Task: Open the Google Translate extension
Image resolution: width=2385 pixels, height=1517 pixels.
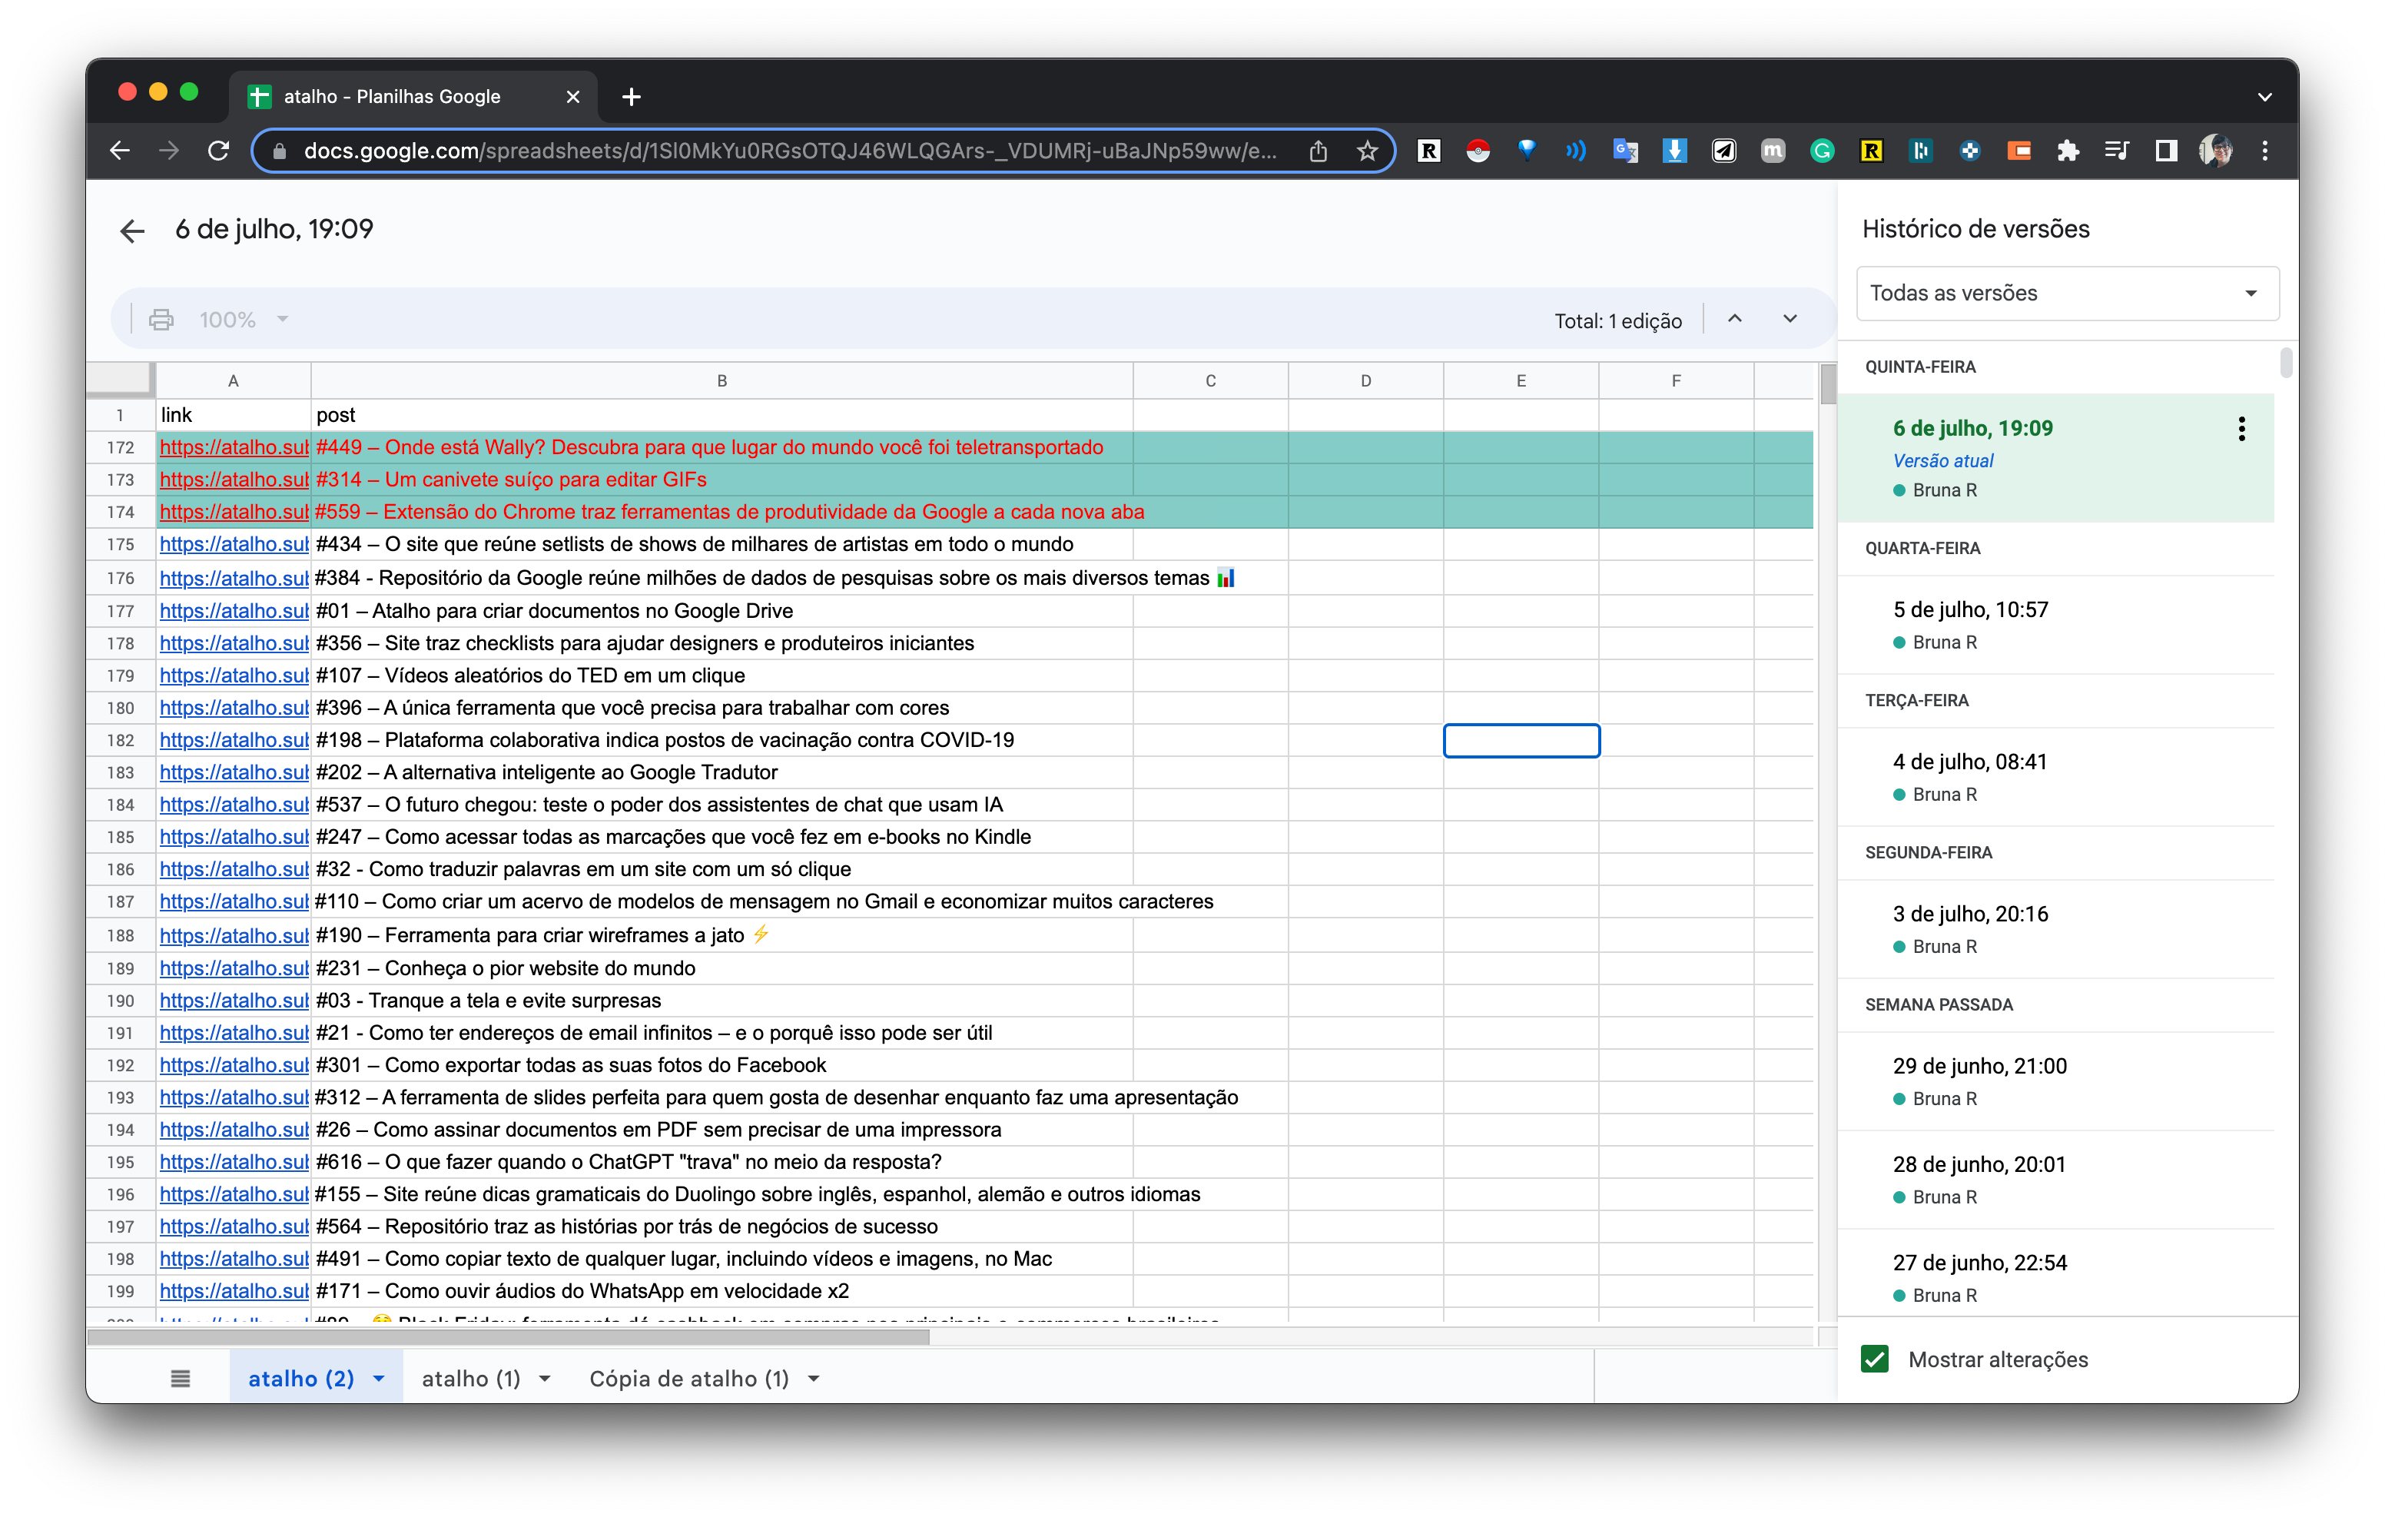Action: tap(1625, 151)
